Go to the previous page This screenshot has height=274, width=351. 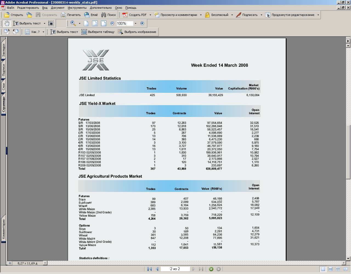coord(157,269)
